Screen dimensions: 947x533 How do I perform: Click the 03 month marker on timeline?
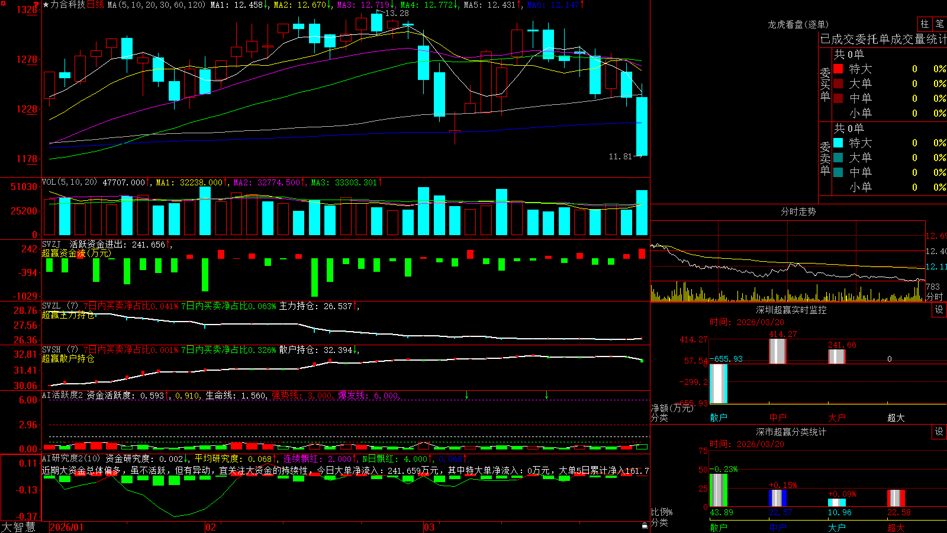pyautogui.click(x=429, y=527)
